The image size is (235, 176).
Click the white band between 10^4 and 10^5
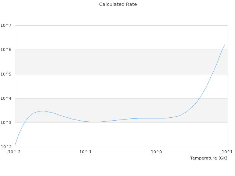click(x=110, y=86)
